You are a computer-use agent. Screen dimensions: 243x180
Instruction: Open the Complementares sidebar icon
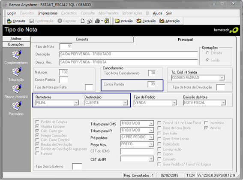point(16,55)
